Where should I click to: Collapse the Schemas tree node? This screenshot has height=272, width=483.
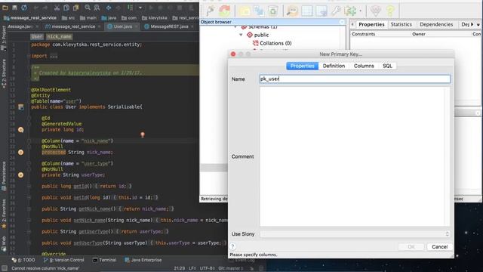235,27
